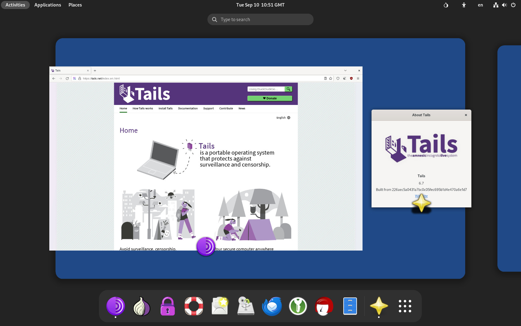Click the list-all-tabs chevron in Tor Browser
Viewport: 521px width, 326px height.
click(x=345, y=70)
